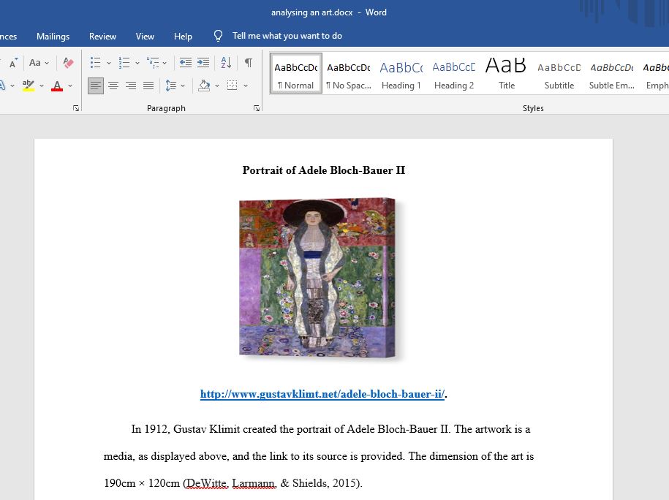This screenshot has width=669, height=500.
Task: Click the misspelled word 'Larmann' in the citation
Action: (254, 483)
